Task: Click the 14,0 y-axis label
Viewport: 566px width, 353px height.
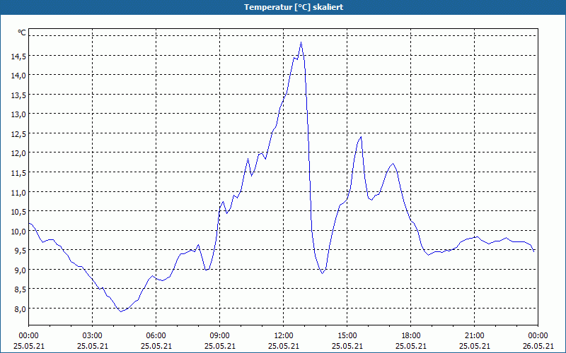Action: 19,76
